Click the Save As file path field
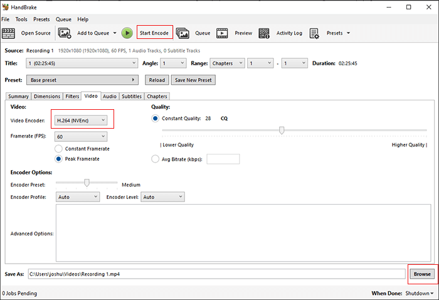Screen dimensions: 439x300 pos(217,274)
